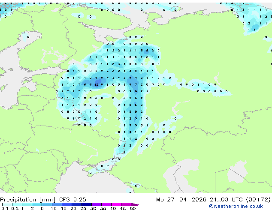Click the legend swatch between 0.5 and 1

[x=17, y=204]
